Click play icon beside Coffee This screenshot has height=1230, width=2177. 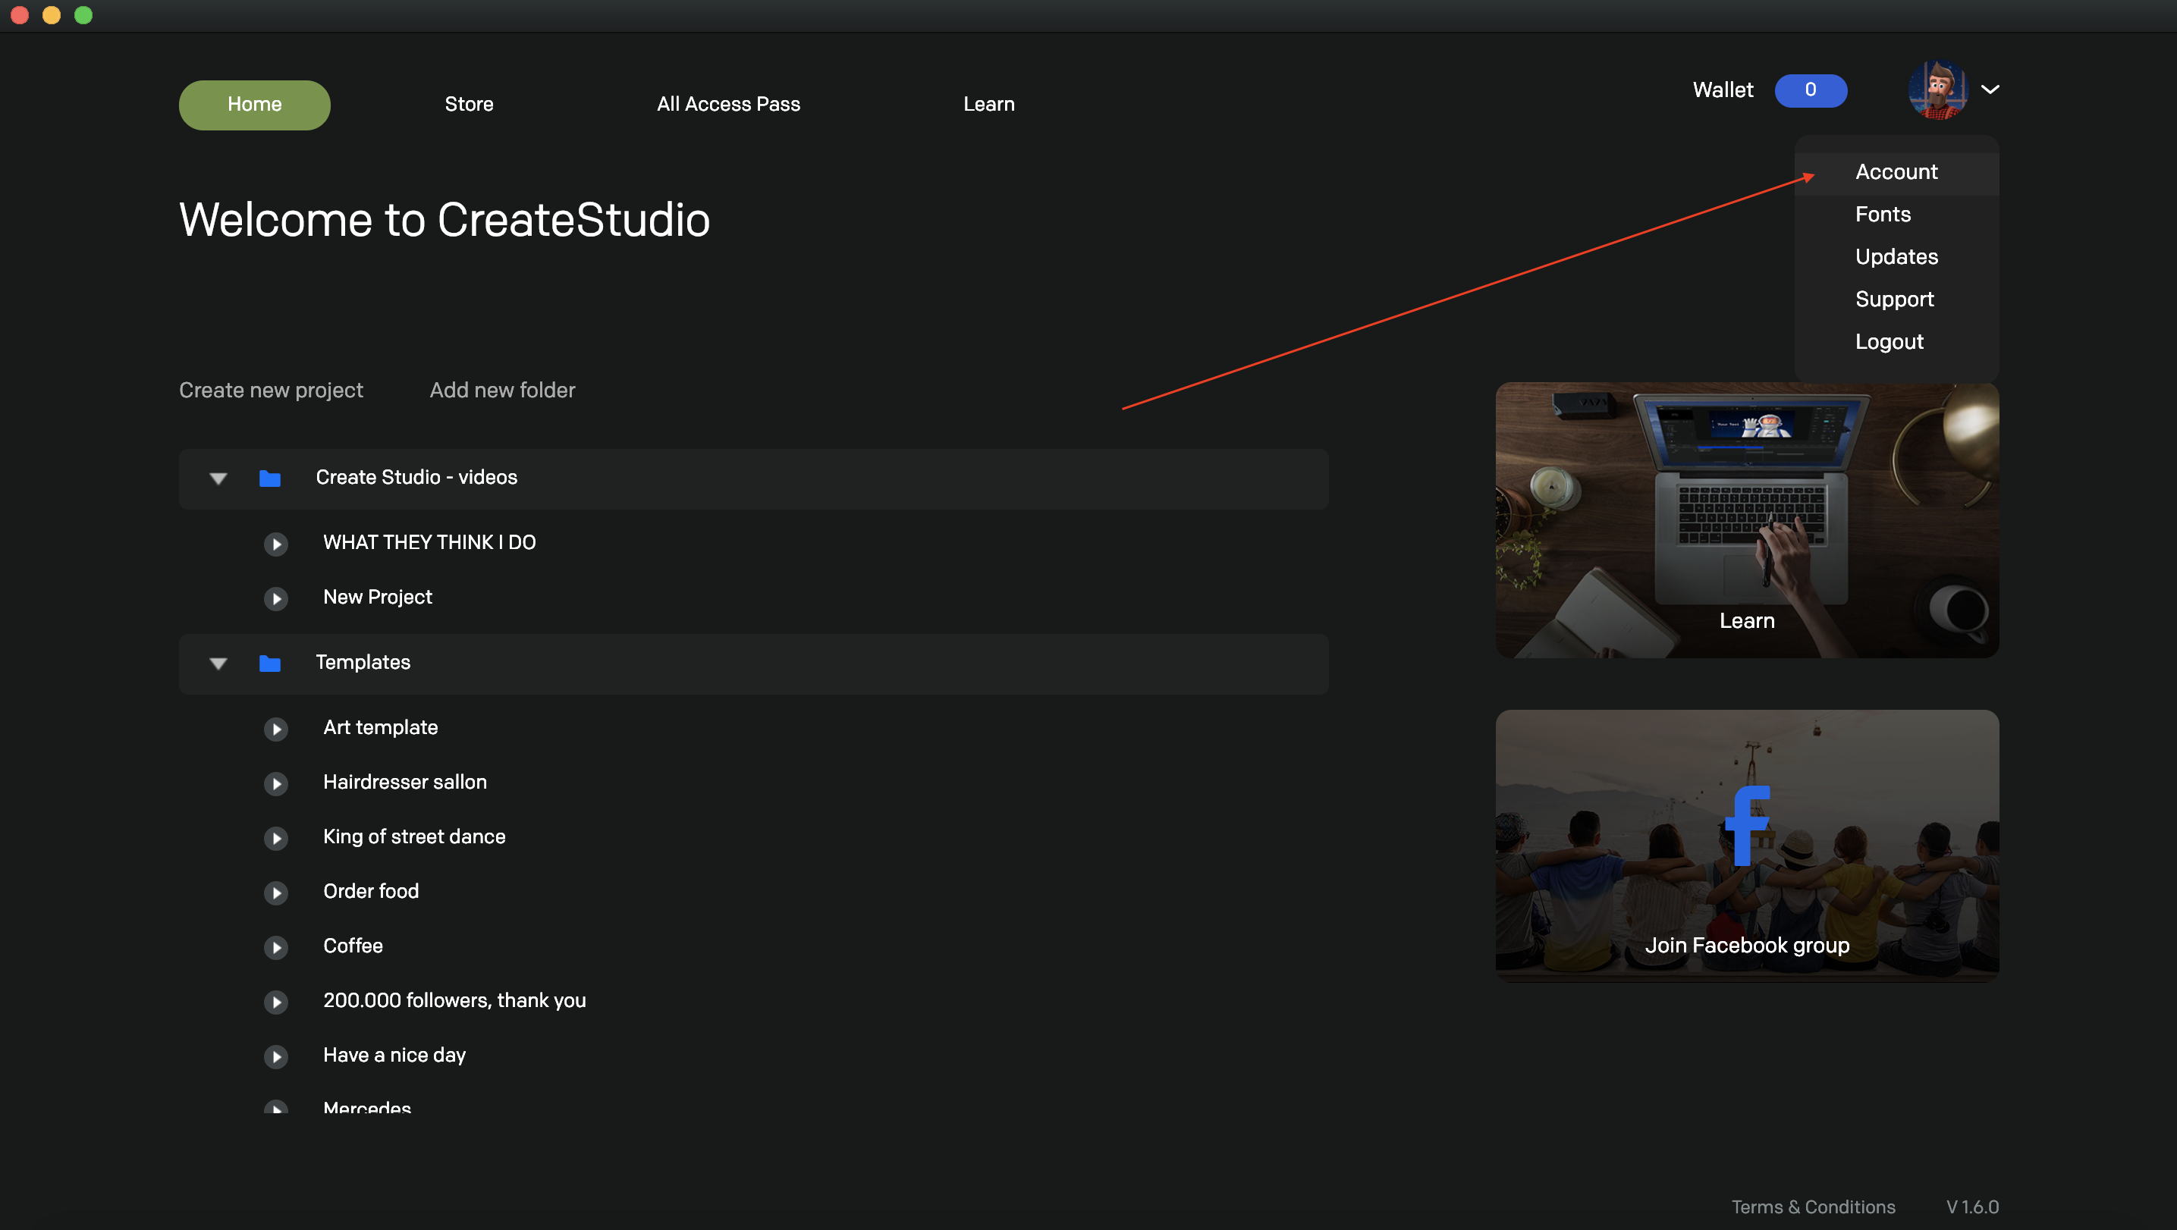pos(275,947)
